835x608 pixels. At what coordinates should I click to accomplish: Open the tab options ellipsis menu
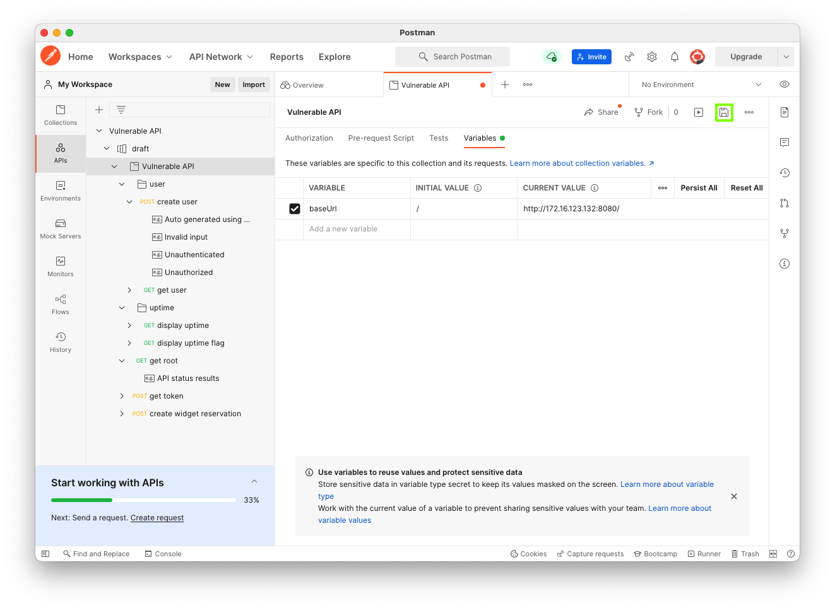528,85
